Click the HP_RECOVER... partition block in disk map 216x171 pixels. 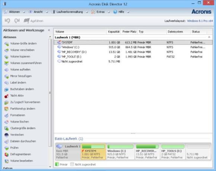click(x=147, y=152)
